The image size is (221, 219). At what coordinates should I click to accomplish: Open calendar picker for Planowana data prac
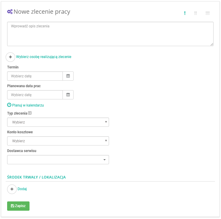68,95
